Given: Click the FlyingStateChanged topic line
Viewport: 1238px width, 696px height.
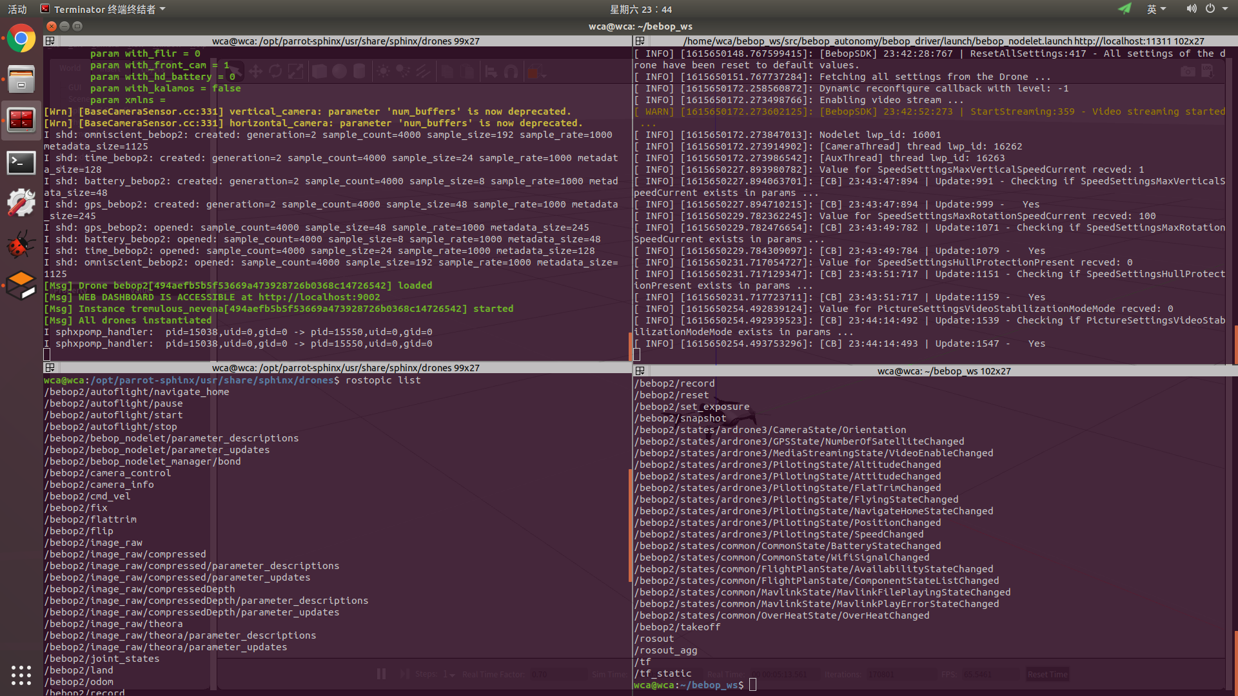Looking at the screenshot, I should click(x=796, y=499).
